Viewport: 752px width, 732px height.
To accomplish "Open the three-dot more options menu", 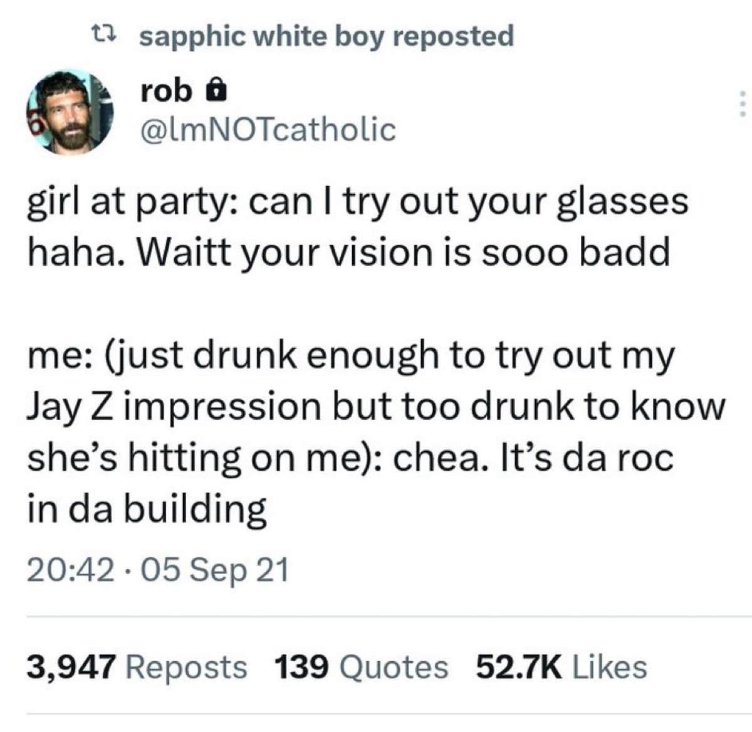I will pyautogui.click(x=742, y=104).
